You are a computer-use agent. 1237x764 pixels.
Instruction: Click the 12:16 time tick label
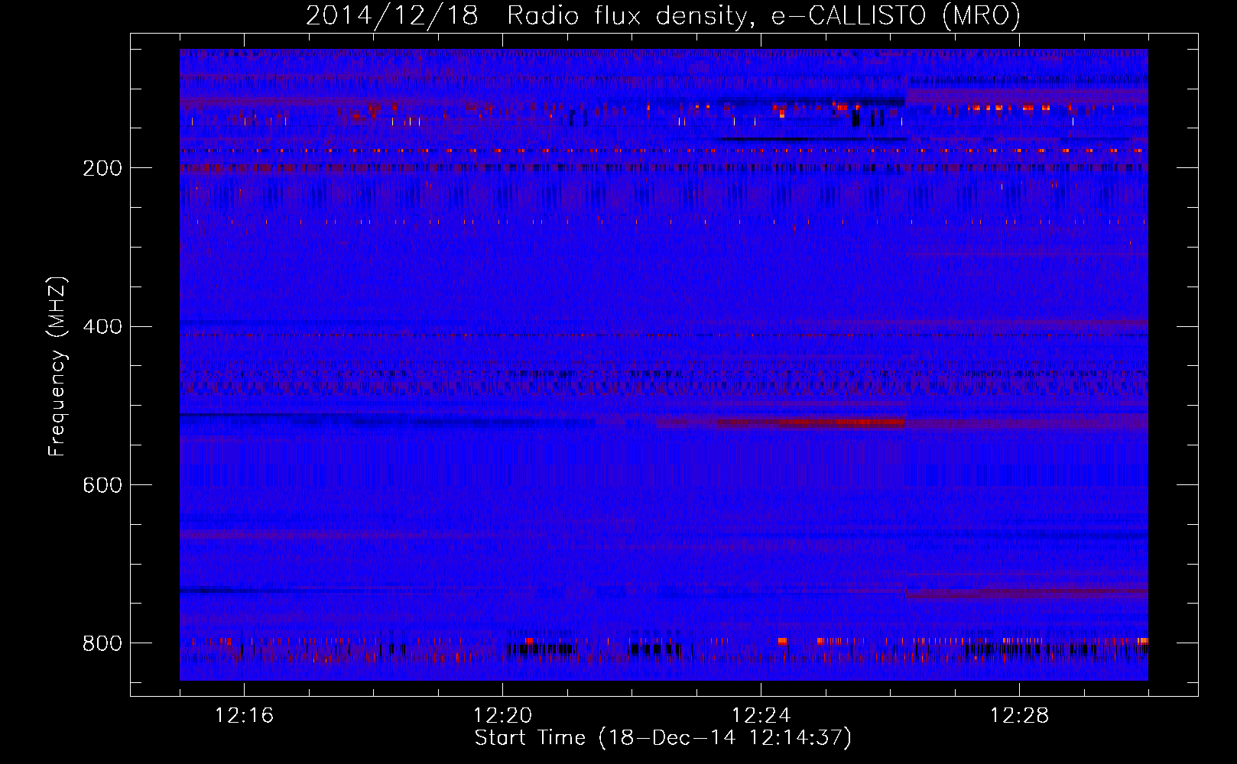245,716
